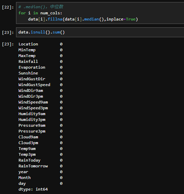Click 'WindSpeed3pm' in the output

[33, 108]
